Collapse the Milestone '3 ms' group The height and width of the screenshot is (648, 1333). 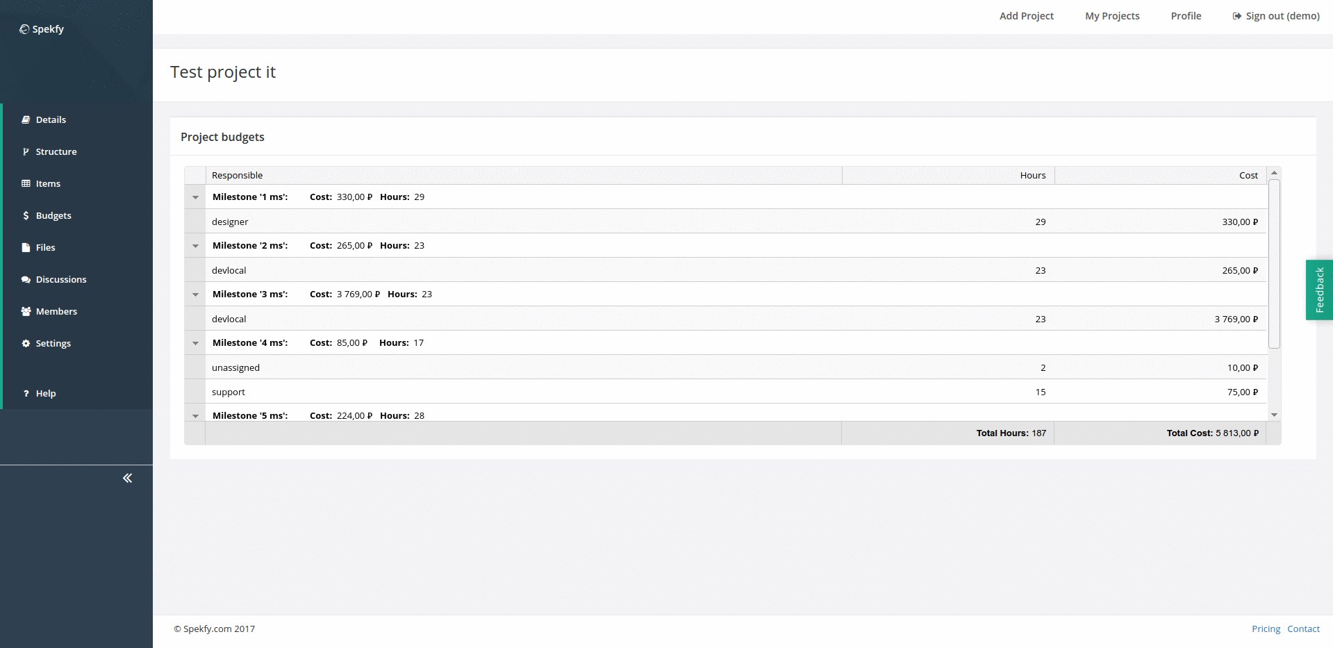[195, 294]
